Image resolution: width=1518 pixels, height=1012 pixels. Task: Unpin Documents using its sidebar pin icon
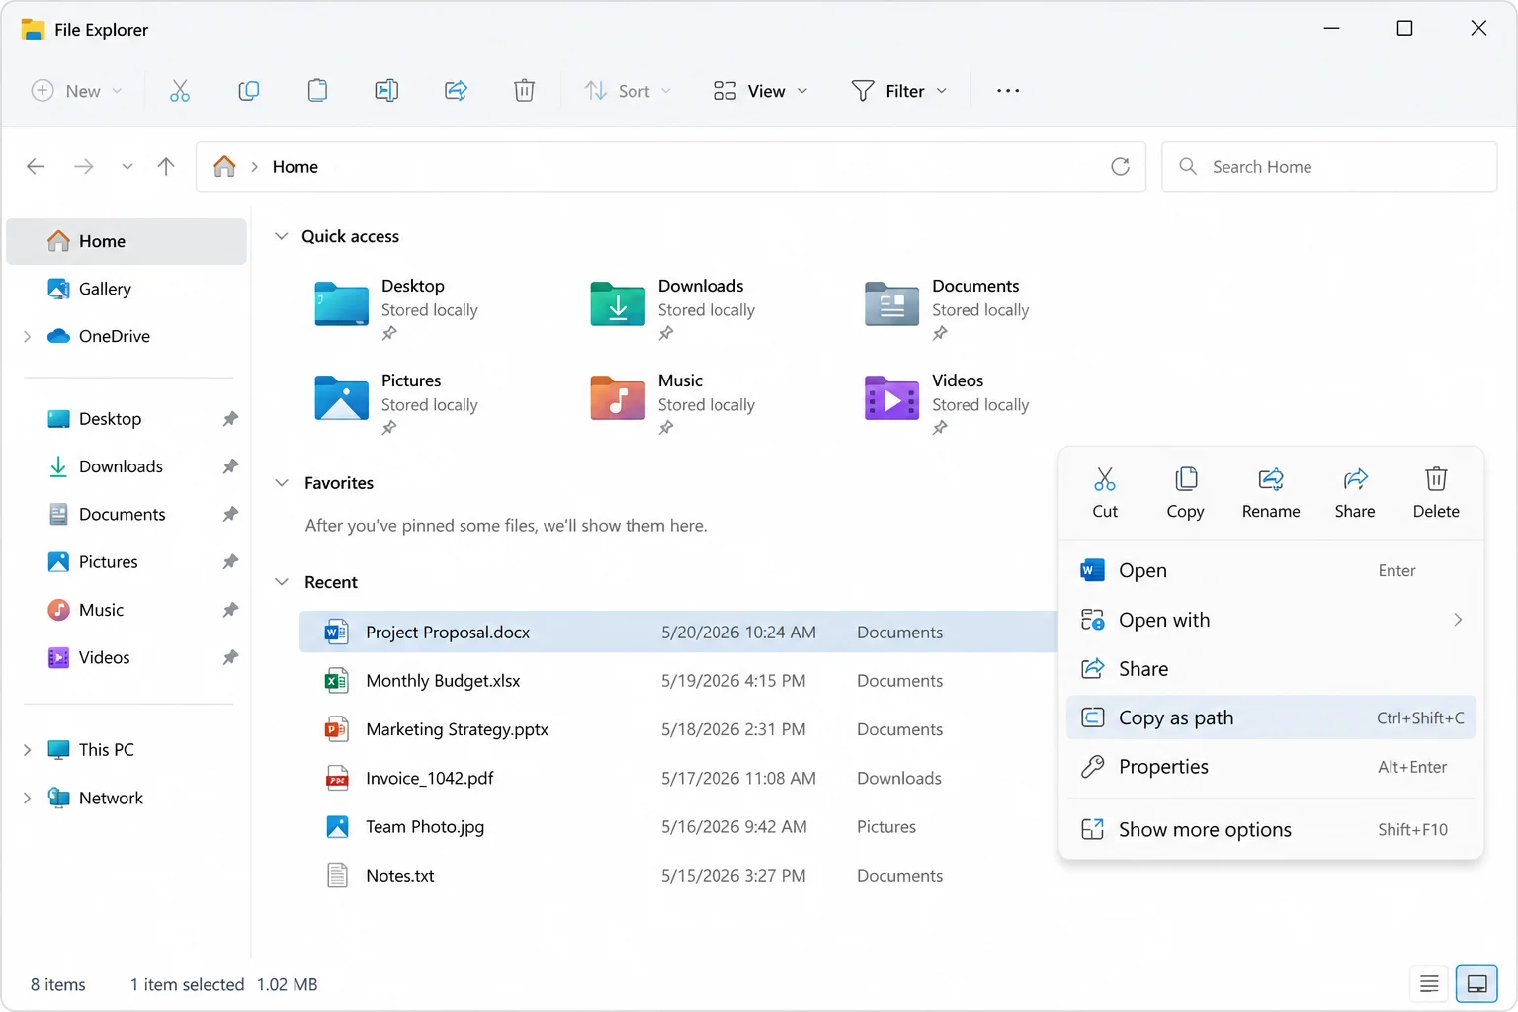pyautogui.click(x=230, y=514)
